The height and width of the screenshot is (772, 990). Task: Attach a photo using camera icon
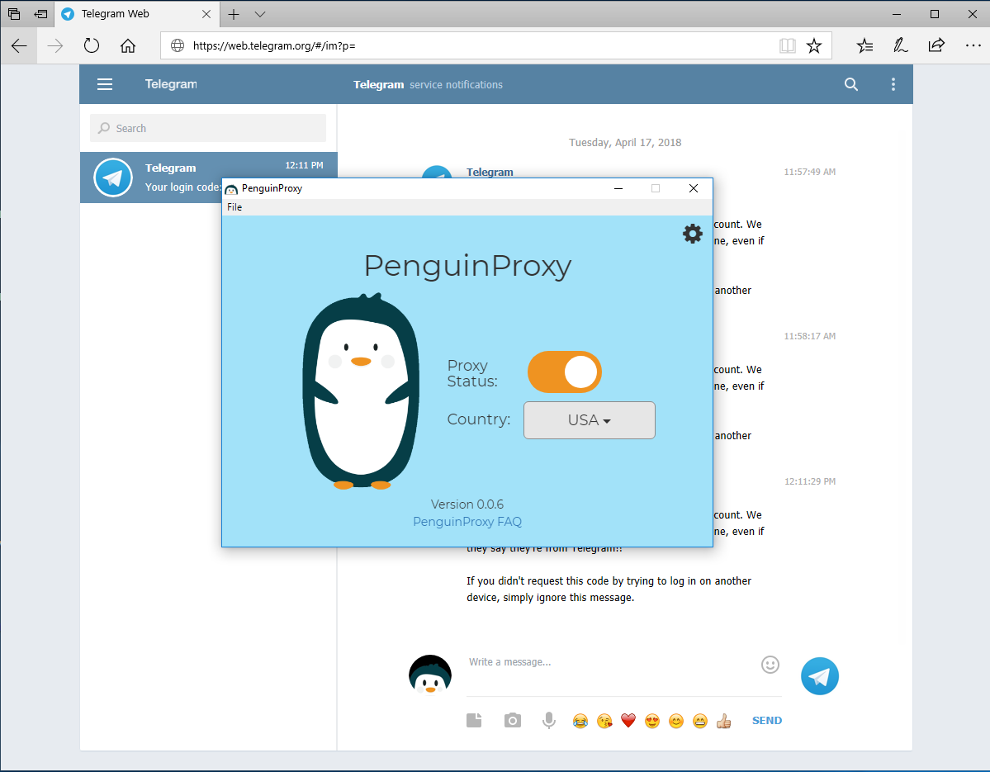[x=513, y=720]
